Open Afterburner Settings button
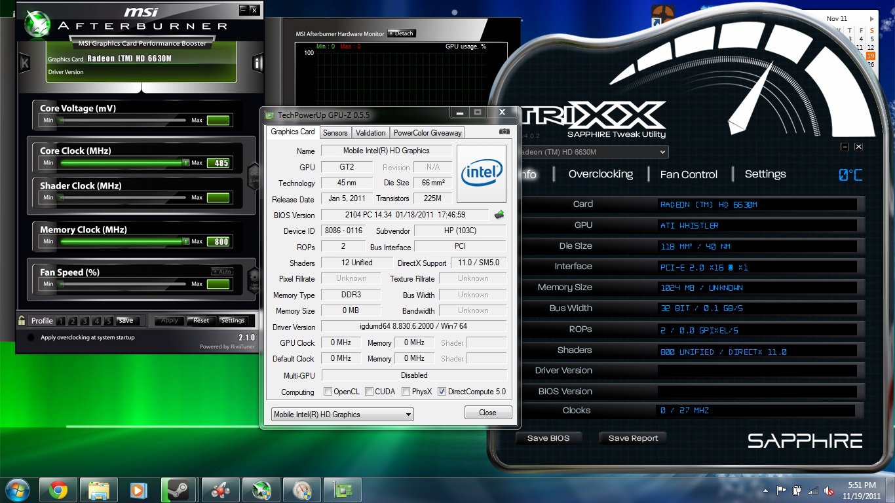Viewport: 895px width, 503px height. pos(233,320)
